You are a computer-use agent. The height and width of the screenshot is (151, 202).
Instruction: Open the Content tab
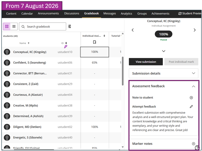click(11, 14)
